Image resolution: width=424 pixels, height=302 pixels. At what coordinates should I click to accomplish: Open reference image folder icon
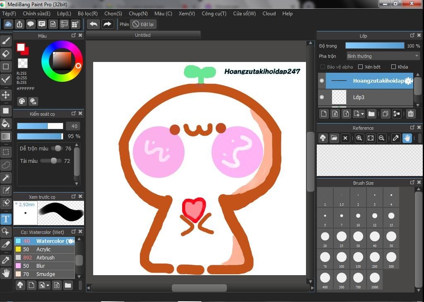(334, 138)
